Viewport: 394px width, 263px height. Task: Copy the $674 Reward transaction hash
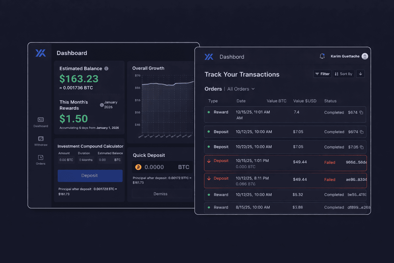[x=362, y=112]
